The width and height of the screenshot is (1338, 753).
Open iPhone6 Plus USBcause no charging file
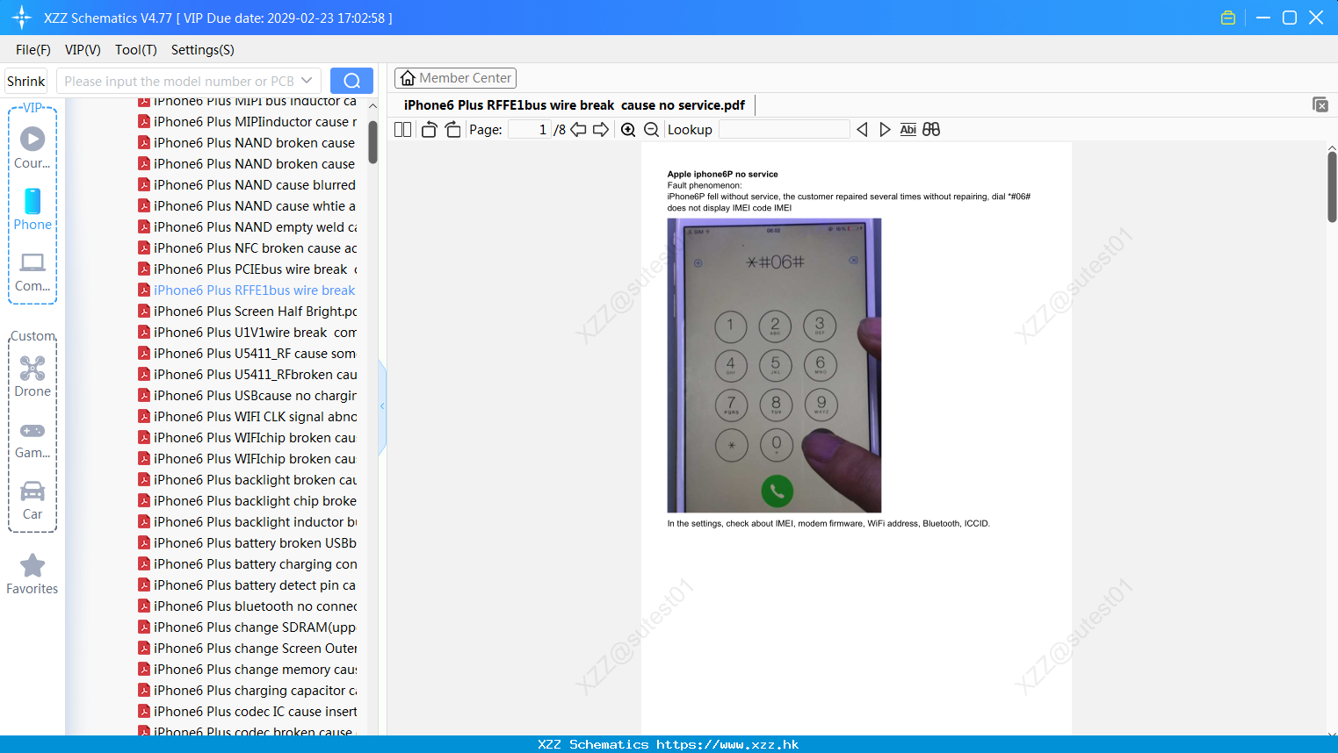247,396
